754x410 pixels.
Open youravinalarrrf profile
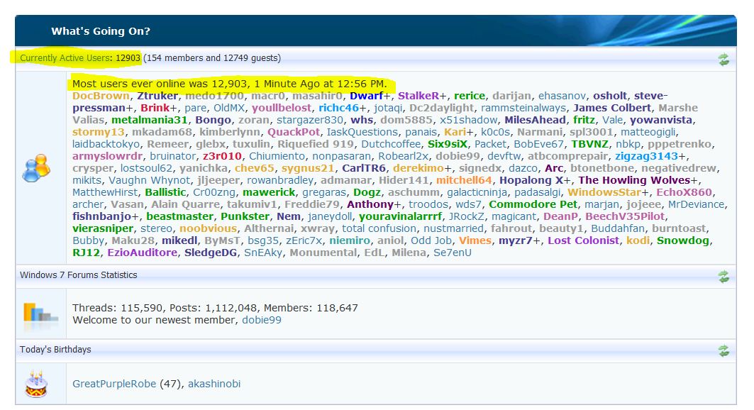[400, 216]
